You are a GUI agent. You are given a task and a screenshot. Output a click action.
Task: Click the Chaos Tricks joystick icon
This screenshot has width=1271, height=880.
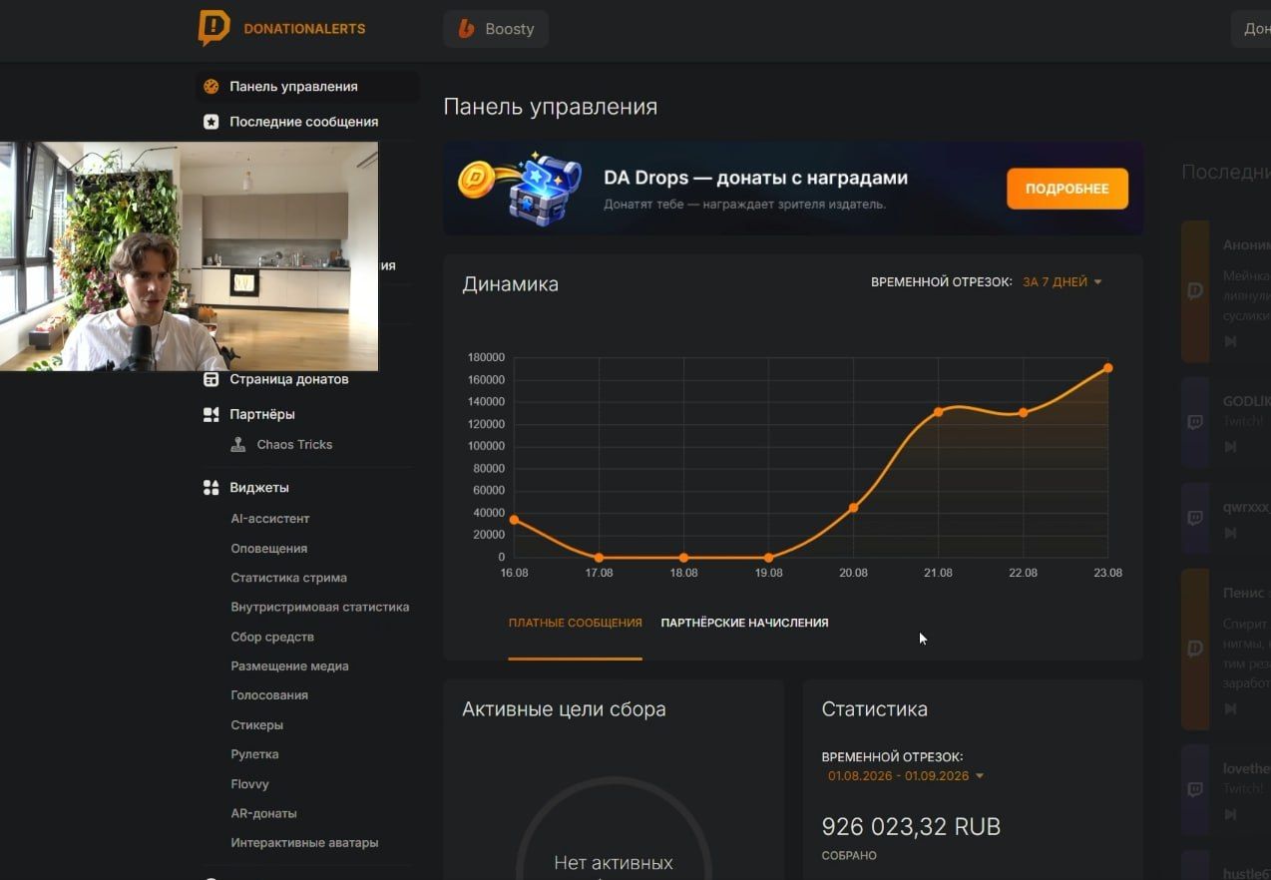(x=237, y=445)
